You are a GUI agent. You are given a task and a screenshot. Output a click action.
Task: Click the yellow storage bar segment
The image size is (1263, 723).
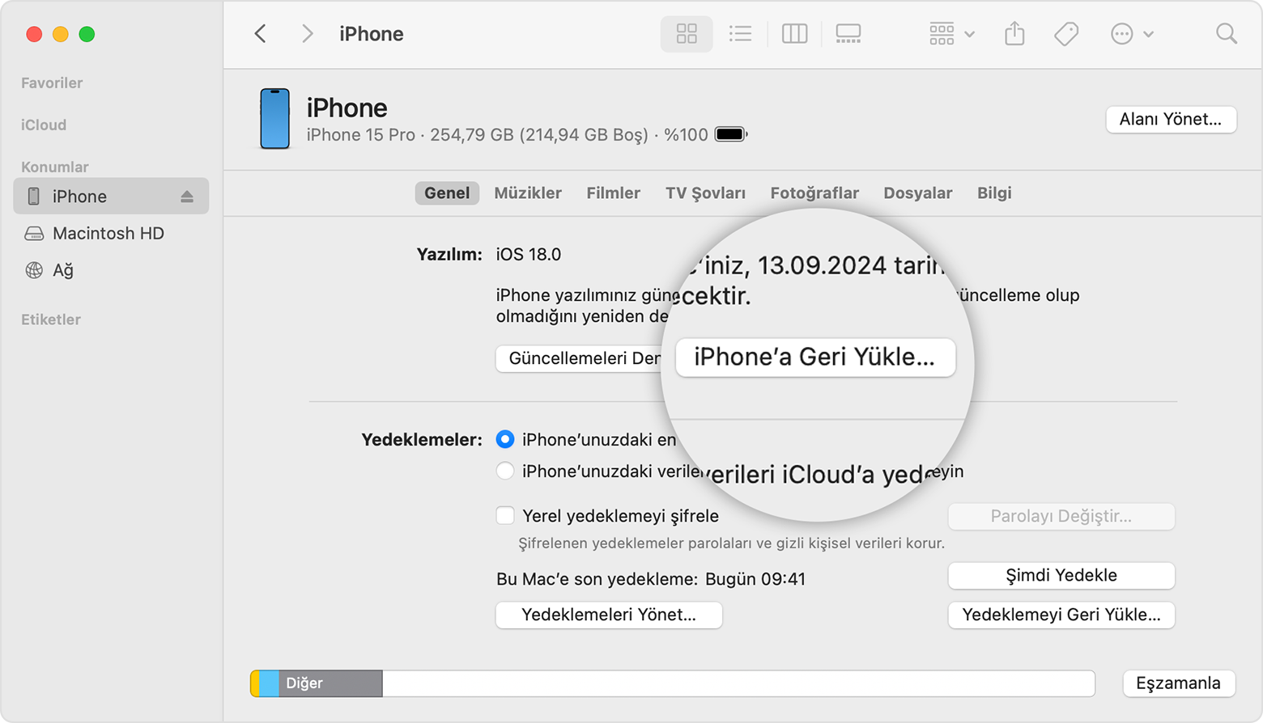pyautogui.click(x=255, y=683)
